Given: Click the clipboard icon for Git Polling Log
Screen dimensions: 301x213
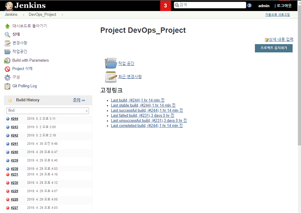Looking at the screenshot, I should (7, 86).
